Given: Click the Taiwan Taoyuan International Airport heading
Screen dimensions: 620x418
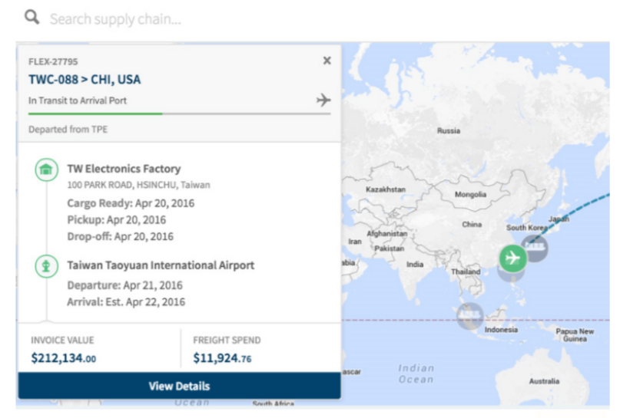Looking at the screenshot, I should 161,265.
